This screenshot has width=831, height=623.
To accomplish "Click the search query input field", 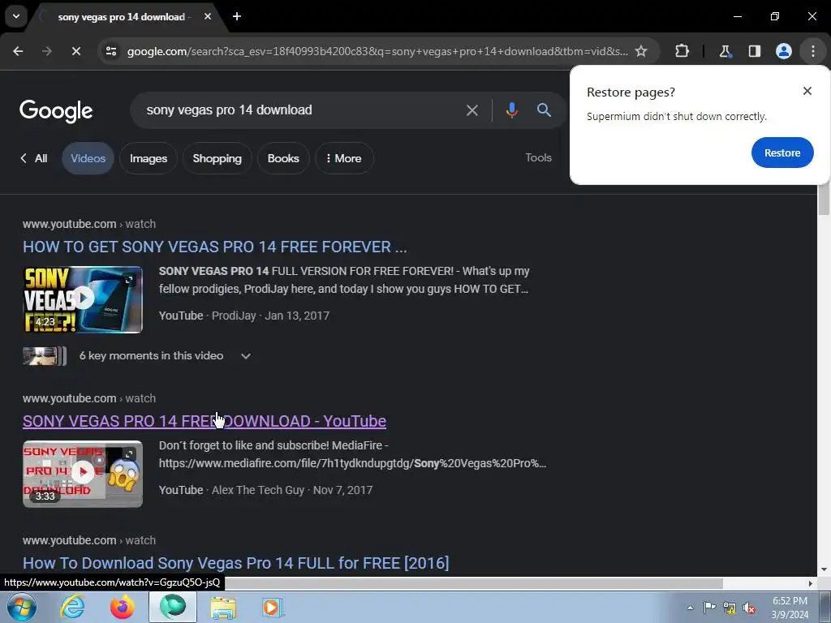I will (297, 110).
